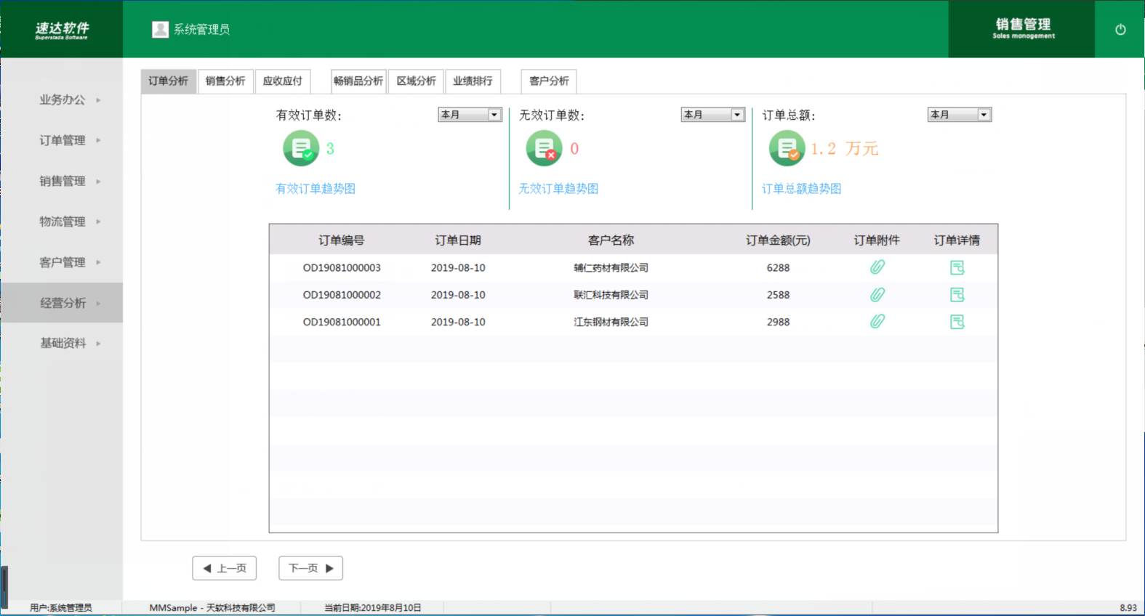The image size is (1145, 616).
Task: Click the 订单附件 column header
Action: coord(877,240)
